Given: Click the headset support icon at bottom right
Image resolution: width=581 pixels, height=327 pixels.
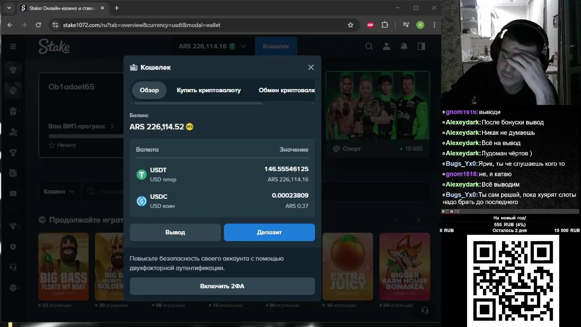Looking at the screenshot, I should (x=425, y=310).
